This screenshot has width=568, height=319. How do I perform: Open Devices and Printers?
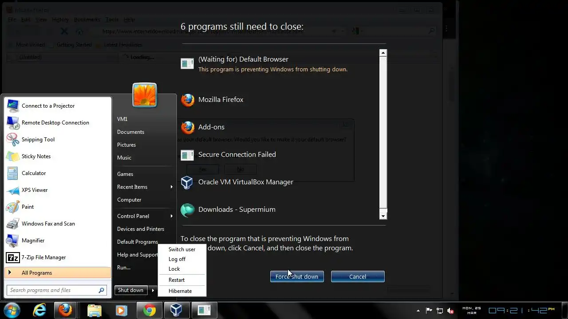(x=141, y=229)
